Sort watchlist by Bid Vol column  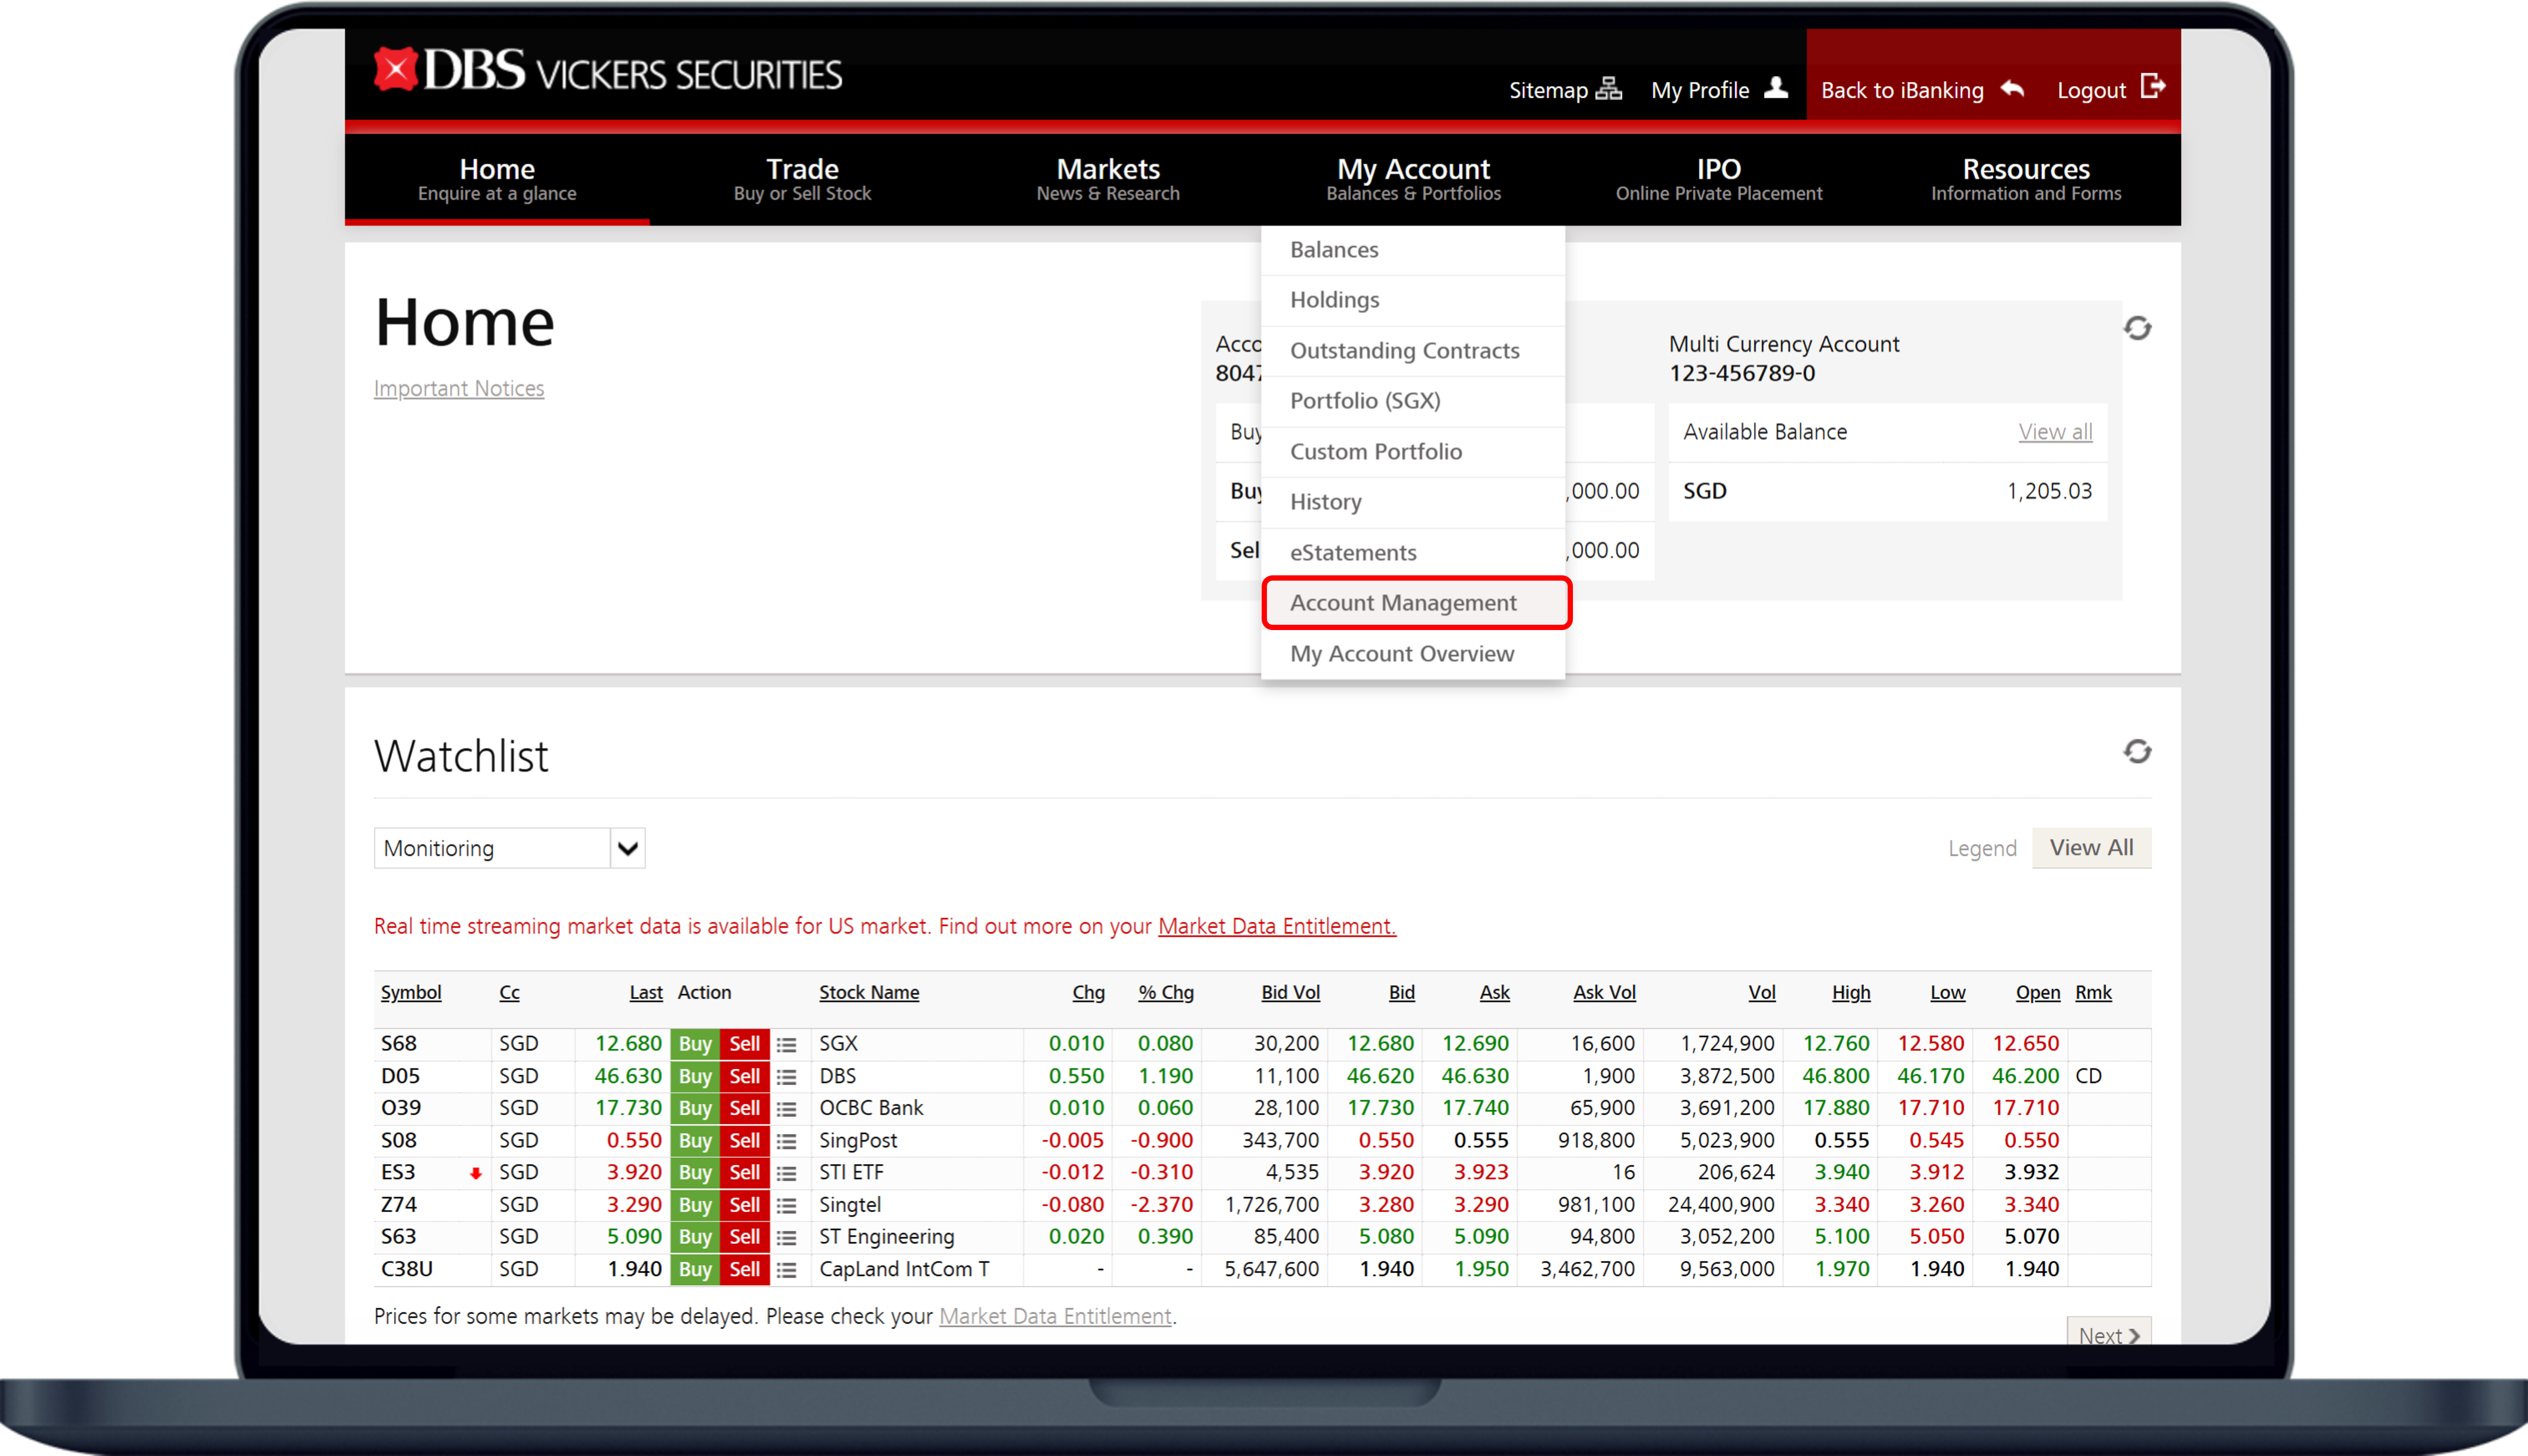coord(1290,993)
